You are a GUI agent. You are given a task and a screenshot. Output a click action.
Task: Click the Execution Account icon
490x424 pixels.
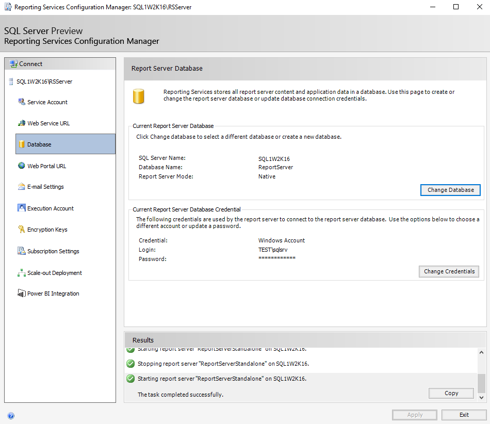coord(22,208)
